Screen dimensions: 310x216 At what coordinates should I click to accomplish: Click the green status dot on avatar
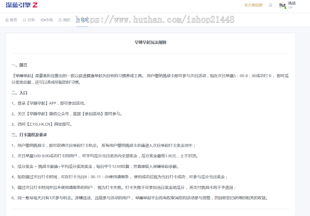pyautogui.click(x=285, y=8)
